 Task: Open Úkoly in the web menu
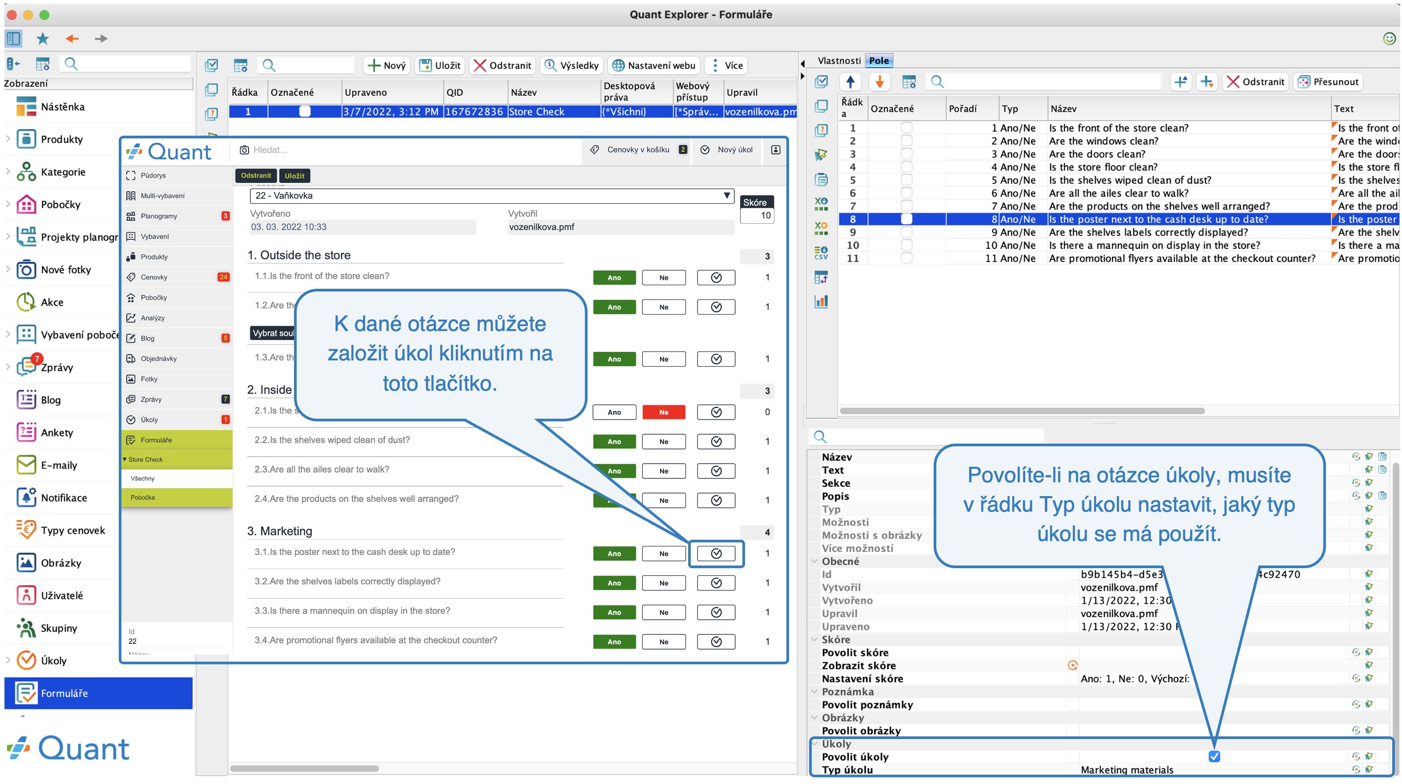[177, 420]
